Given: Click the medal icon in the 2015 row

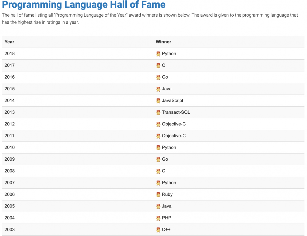Looking at the screenshot, I should point(158,89).
